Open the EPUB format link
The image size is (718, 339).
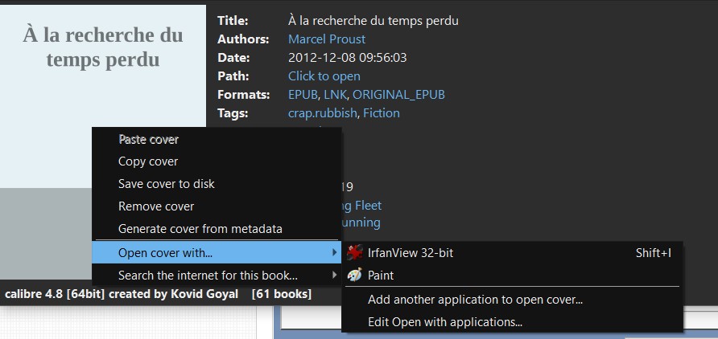point(303,95)
